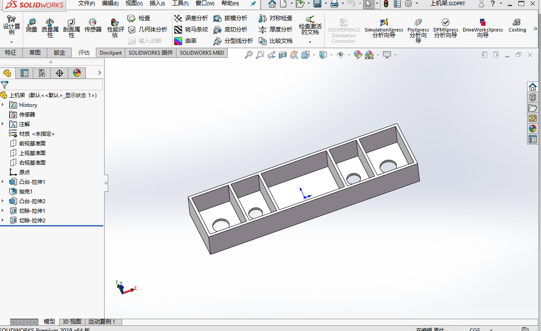This screenshot has height=331, width=541.
Task: Expand more manager tabs arrow
Action: pos(99,73)
